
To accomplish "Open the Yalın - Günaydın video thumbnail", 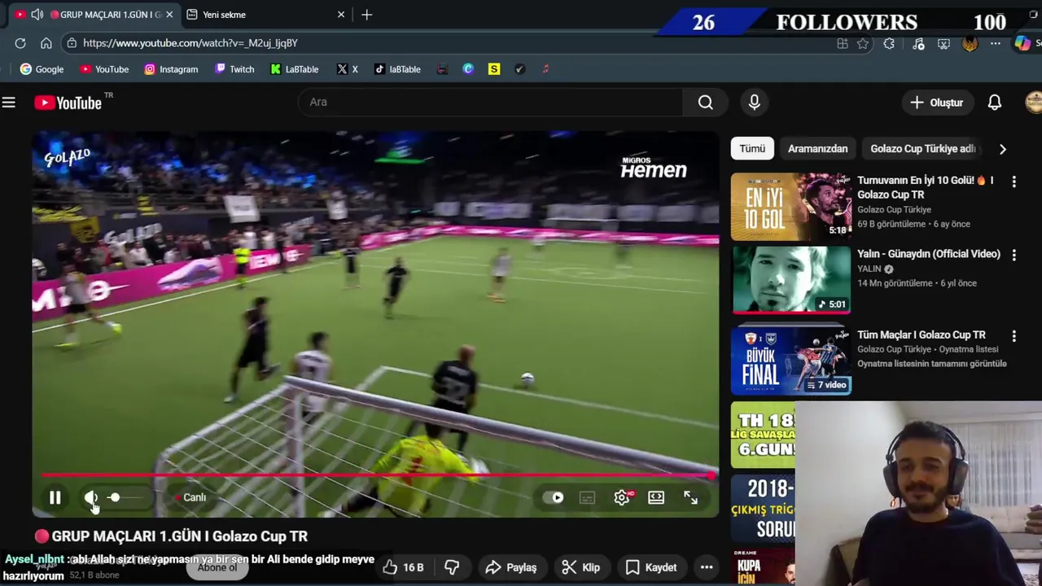I will (791, 280).
